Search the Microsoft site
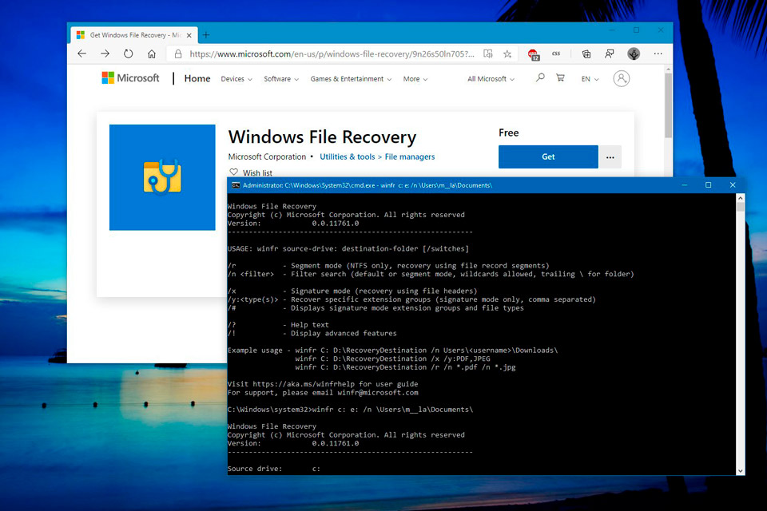767x511 pixels. [x=540, y=77]
